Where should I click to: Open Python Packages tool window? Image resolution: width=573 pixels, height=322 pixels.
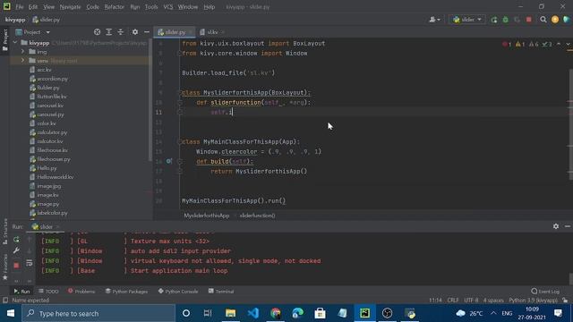(126, 291)
